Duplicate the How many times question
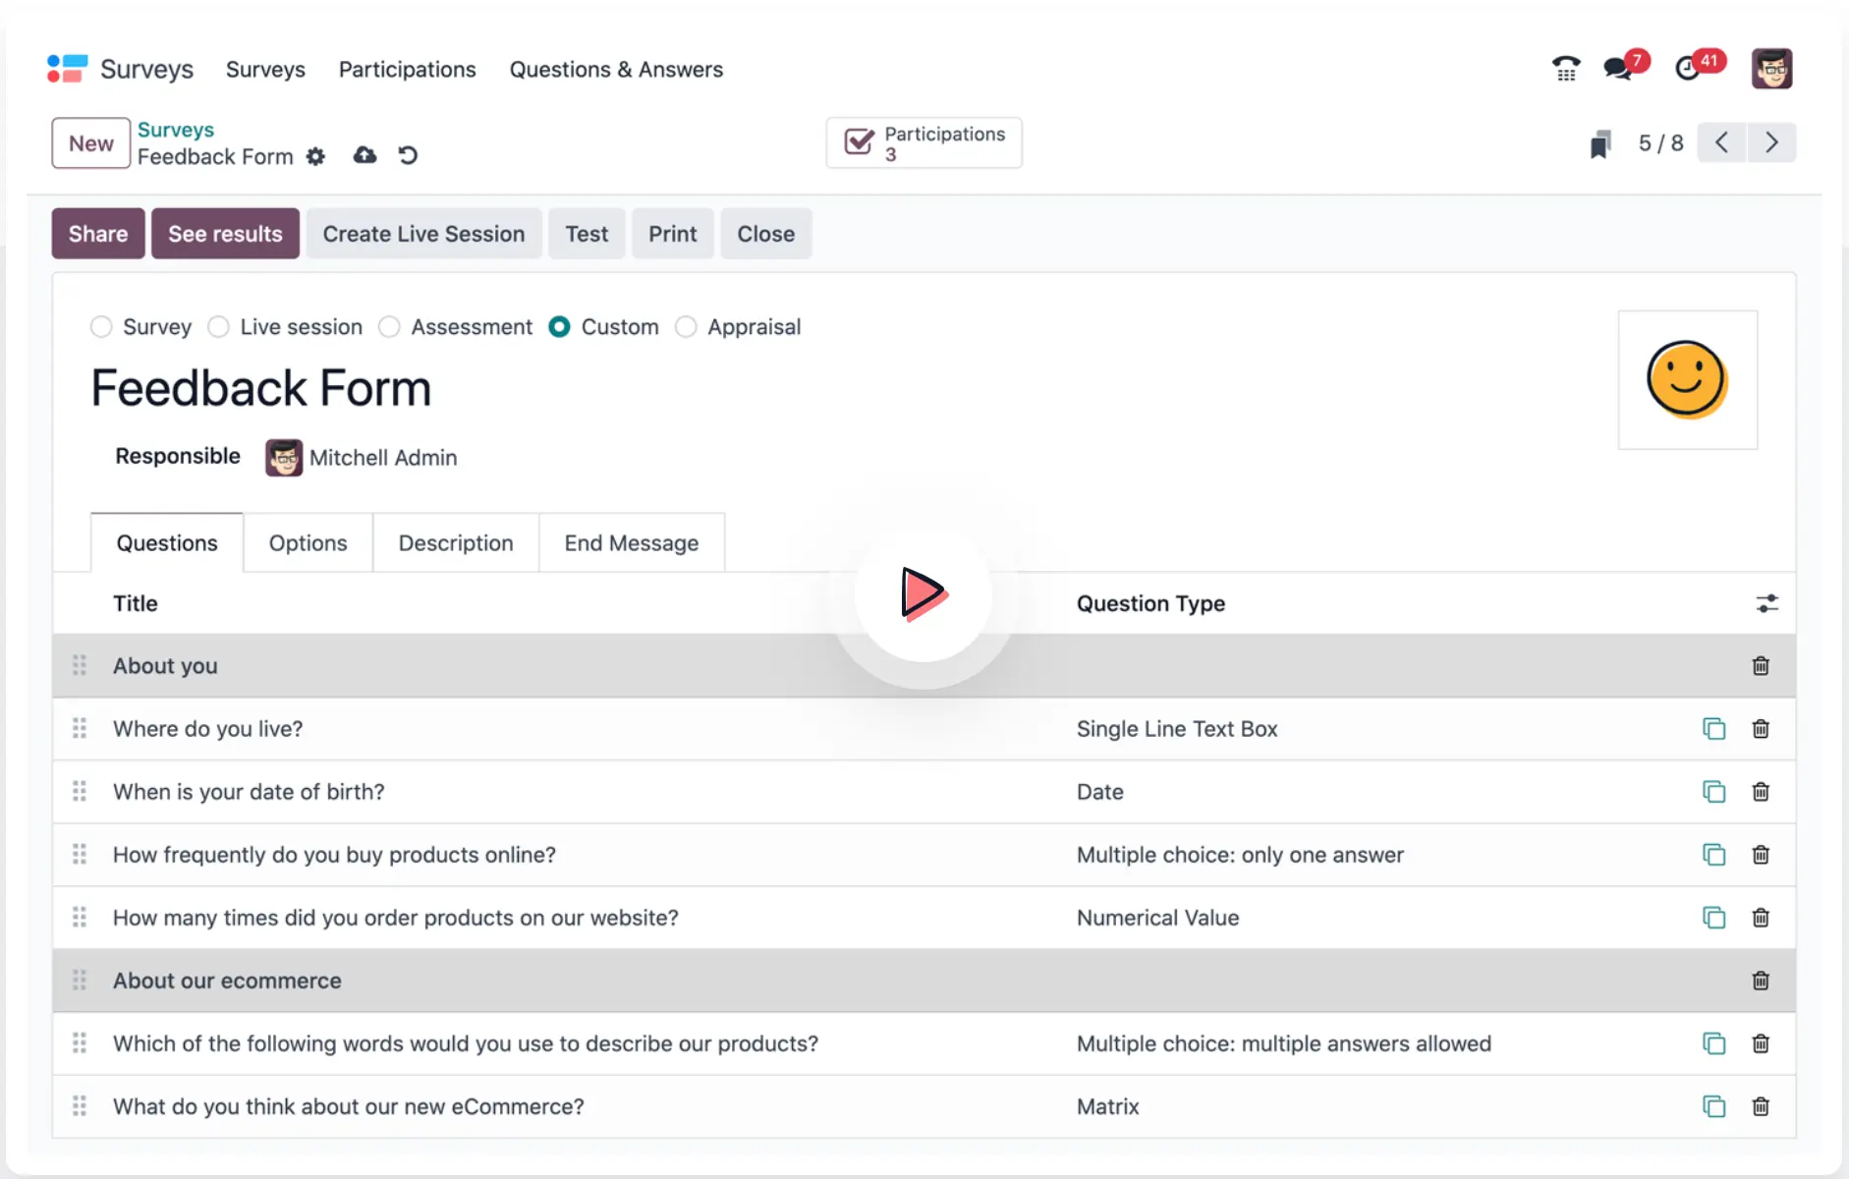The image size is (1849, 1179). point(1713,918)
